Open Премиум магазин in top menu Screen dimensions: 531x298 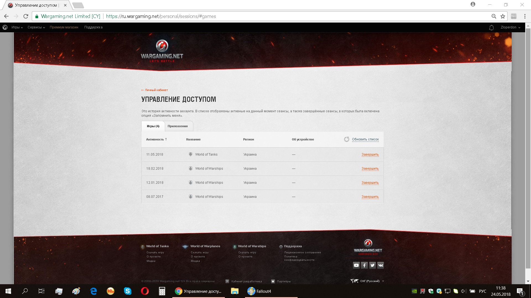(x=64, y=27)
